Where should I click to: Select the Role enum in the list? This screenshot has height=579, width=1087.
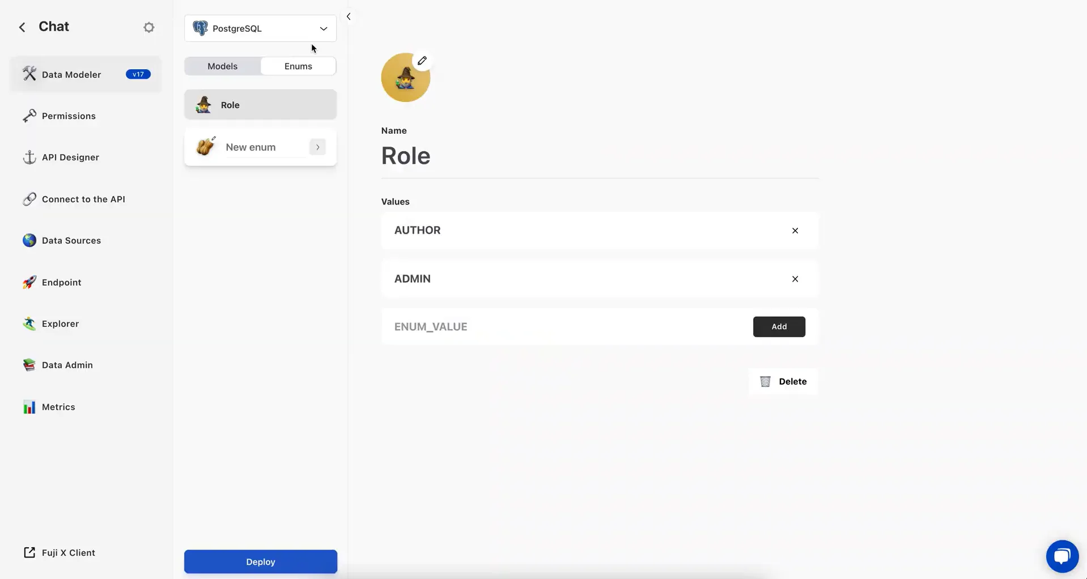point(260,105)
